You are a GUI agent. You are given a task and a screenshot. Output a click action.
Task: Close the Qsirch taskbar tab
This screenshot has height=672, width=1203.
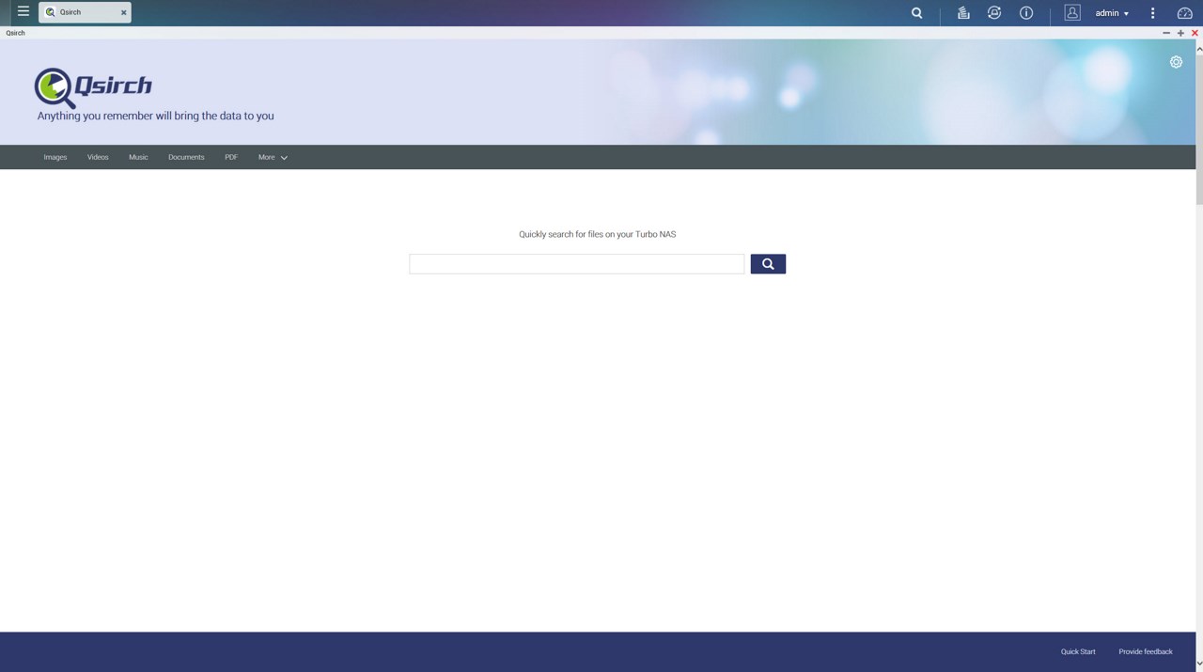click(x=123, y=12)
